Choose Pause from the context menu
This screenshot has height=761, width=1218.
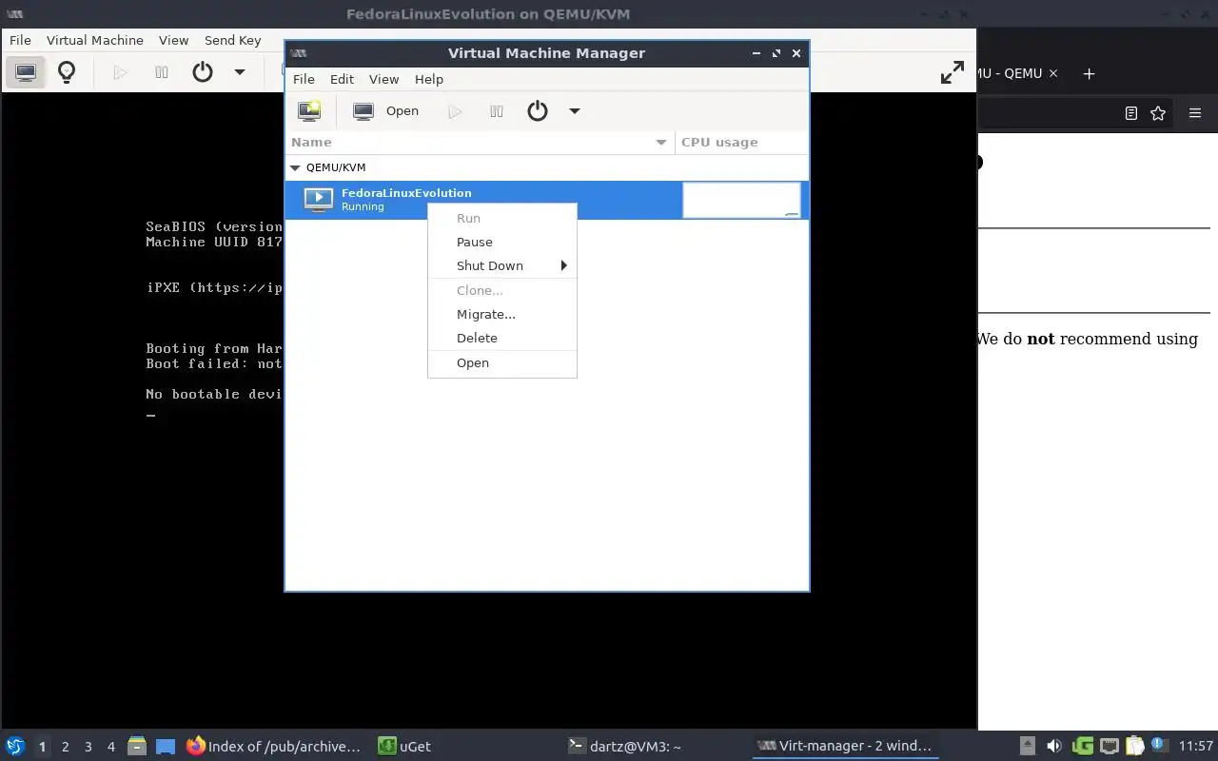501,242
